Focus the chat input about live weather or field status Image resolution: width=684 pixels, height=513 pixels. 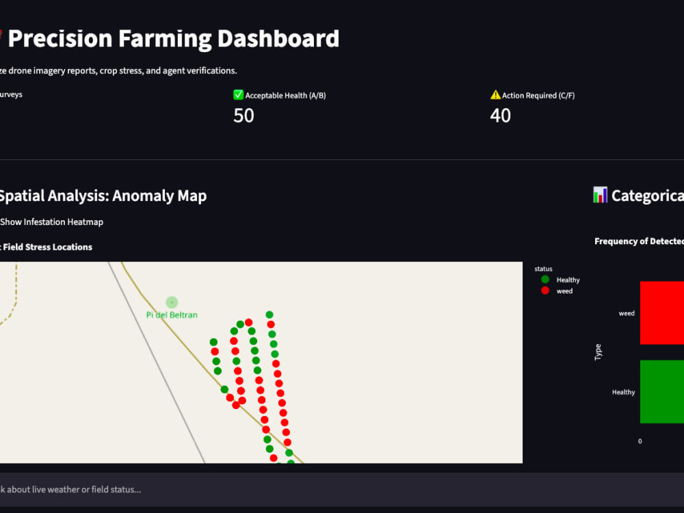342,490
